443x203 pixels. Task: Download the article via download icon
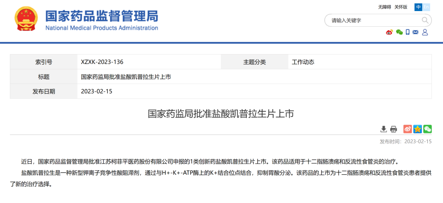384,129
